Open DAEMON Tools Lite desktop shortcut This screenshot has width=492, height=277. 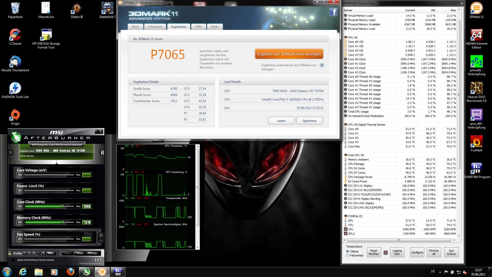(x=15, y=90)
